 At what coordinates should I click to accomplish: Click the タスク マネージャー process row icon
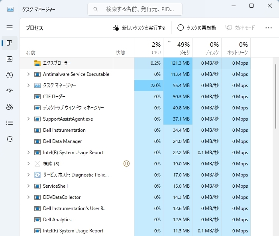[37, 85]
